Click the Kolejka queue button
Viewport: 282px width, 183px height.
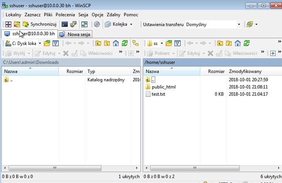116,24
